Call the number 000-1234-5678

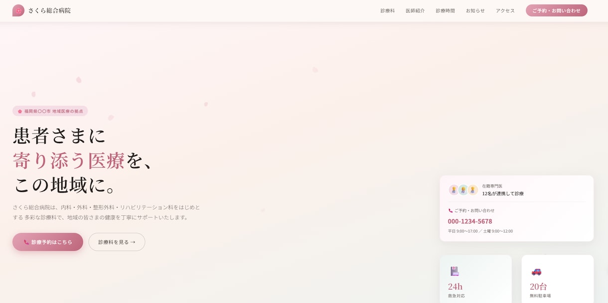(x=470, y=221)
